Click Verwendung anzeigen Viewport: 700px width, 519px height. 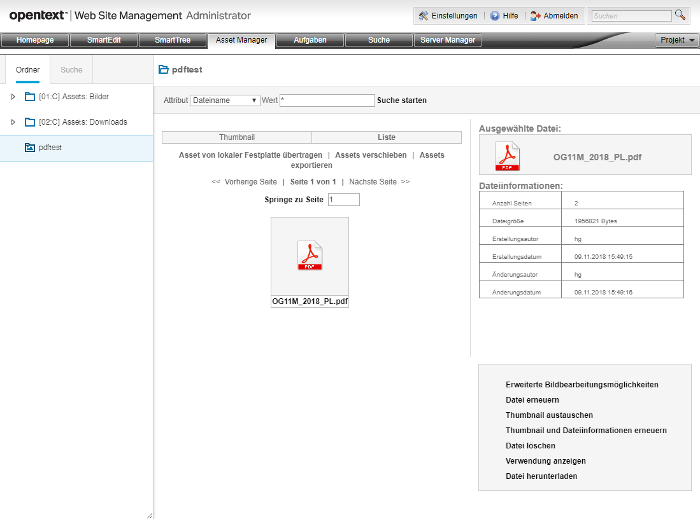point(545,461)
